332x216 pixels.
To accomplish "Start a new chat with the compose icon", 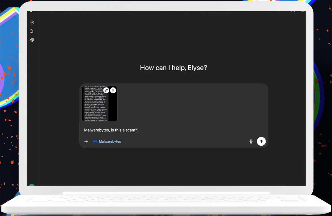I will coord(32,22).
